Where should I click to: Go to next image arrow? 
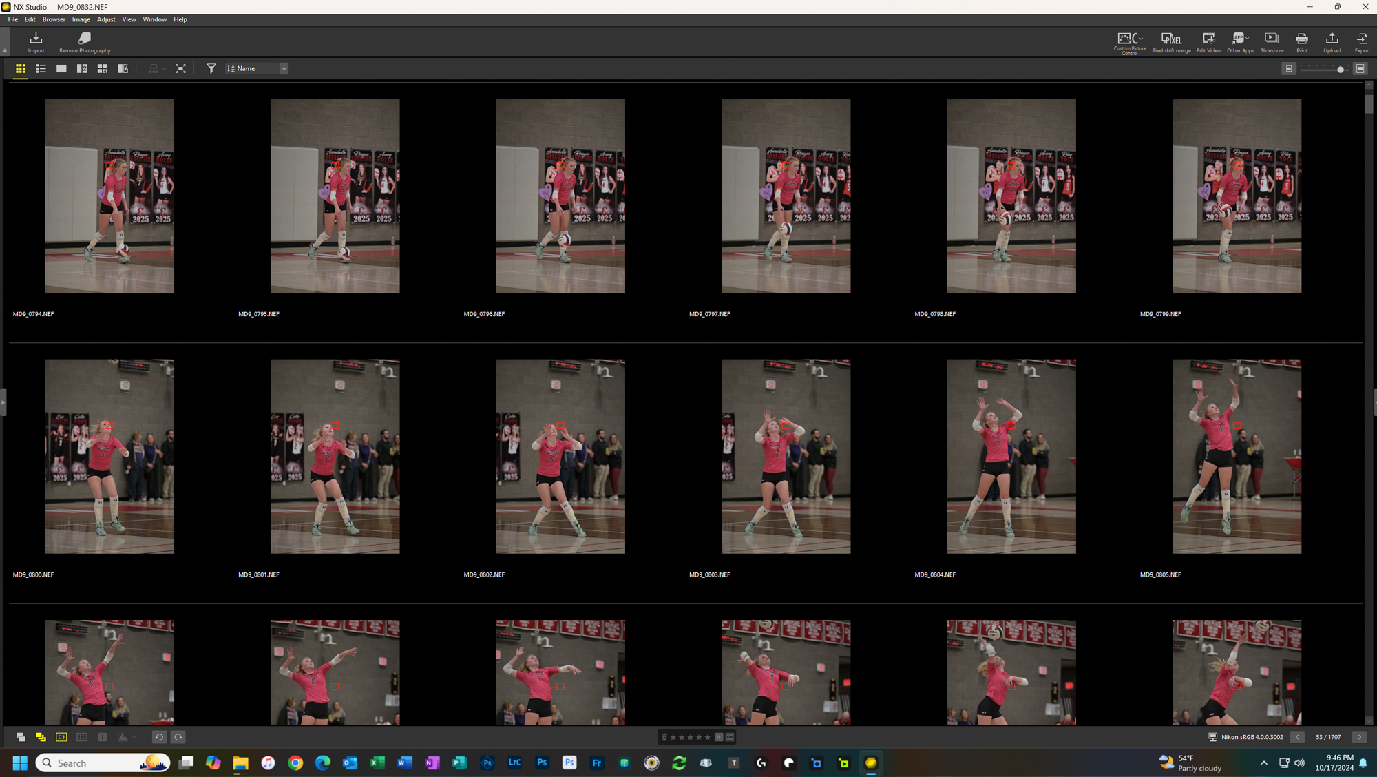(1359, 737)
